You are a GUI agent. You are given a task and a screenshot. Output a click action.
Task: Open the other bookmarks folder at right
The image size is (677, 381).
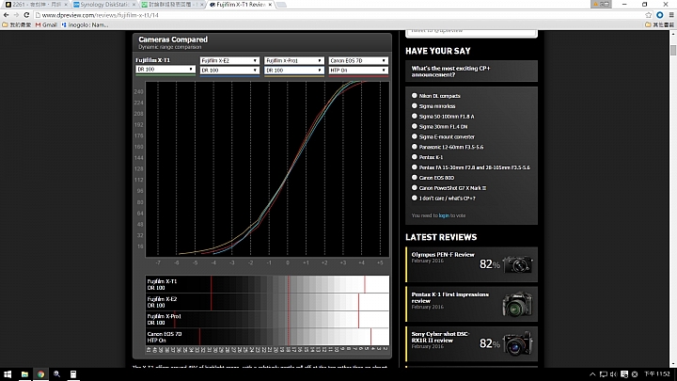point(660,25)
